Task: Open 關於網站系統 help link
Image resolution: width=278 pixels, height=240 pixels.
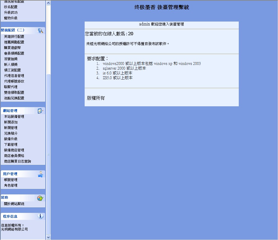Action: click(x=14, y=204)
